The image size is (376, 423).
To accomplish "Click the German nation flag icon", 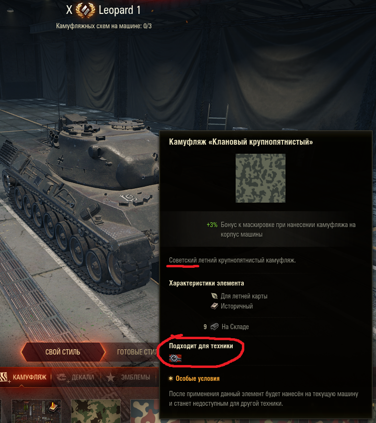I will pyautogui.click(x=175, y=358).
